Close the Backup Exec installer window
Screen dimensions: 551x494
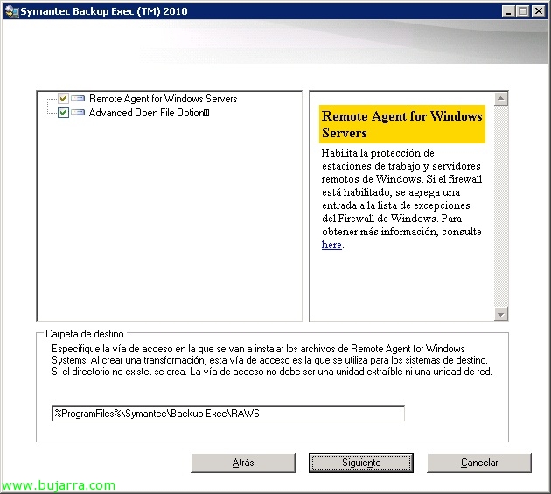(x=539, y=11)
